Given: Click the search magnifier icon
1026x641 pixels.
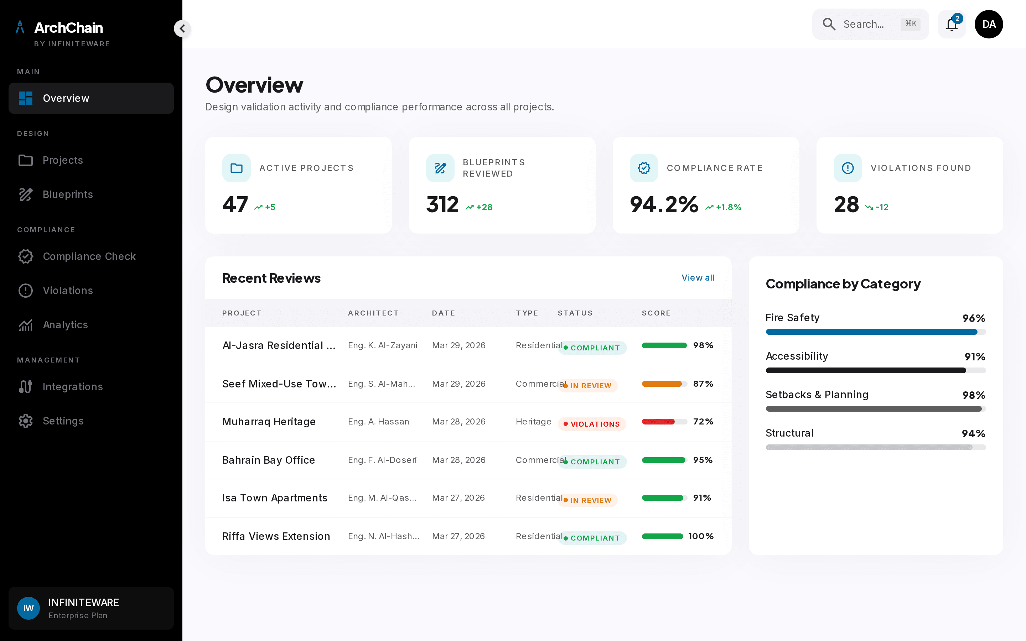Looking at the screenshot, I should click(829, 24).
